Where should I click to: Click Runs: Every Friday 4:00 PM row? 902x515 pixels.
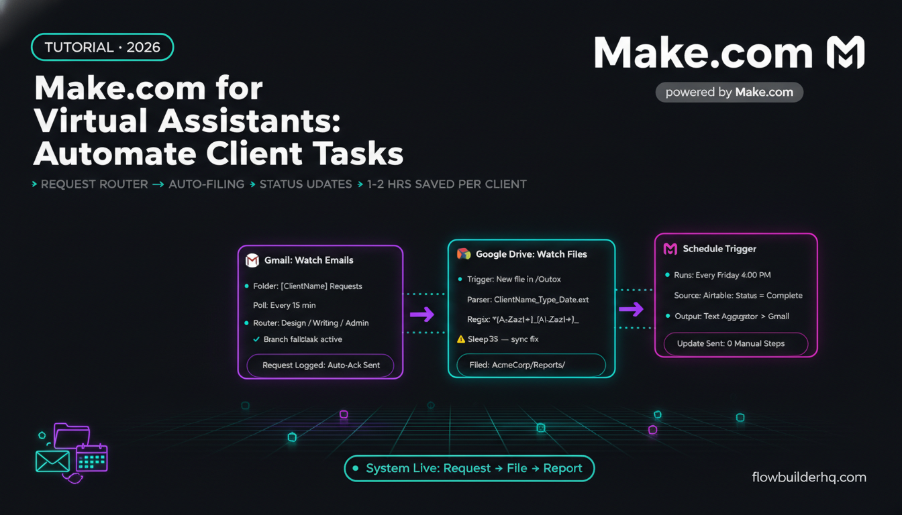coord(717,275)
